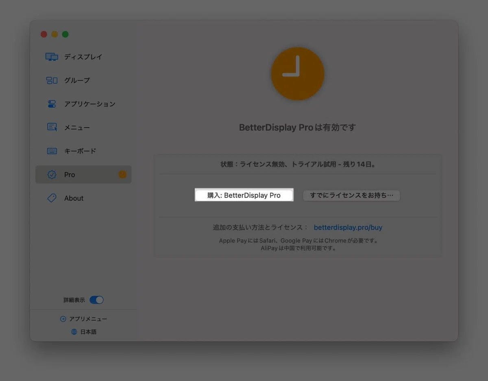Go to the アプリケーション section
This screenshot has height=381, width=488.
coord(83,104)
